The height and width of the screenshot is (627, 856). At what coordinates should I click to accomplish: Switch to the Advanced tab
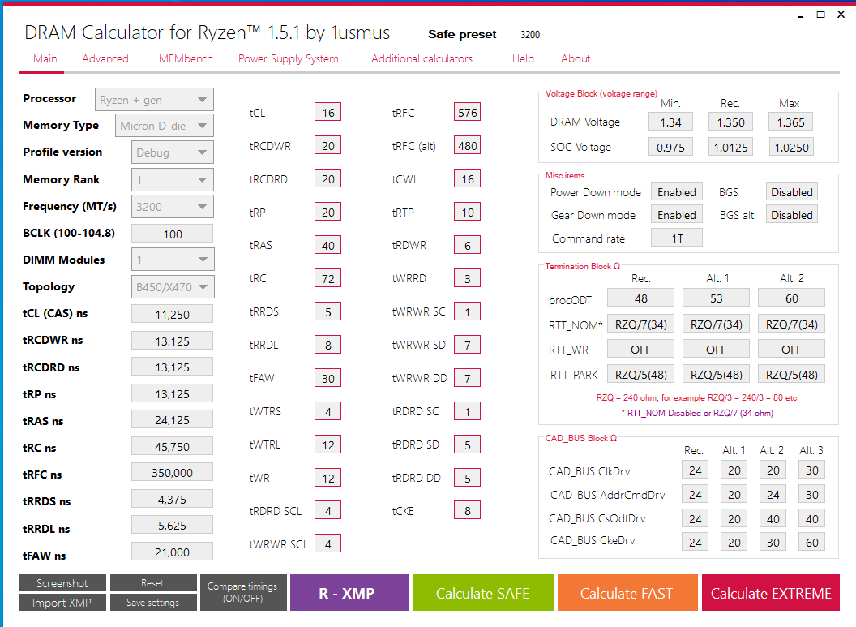[x=105, y=58]
